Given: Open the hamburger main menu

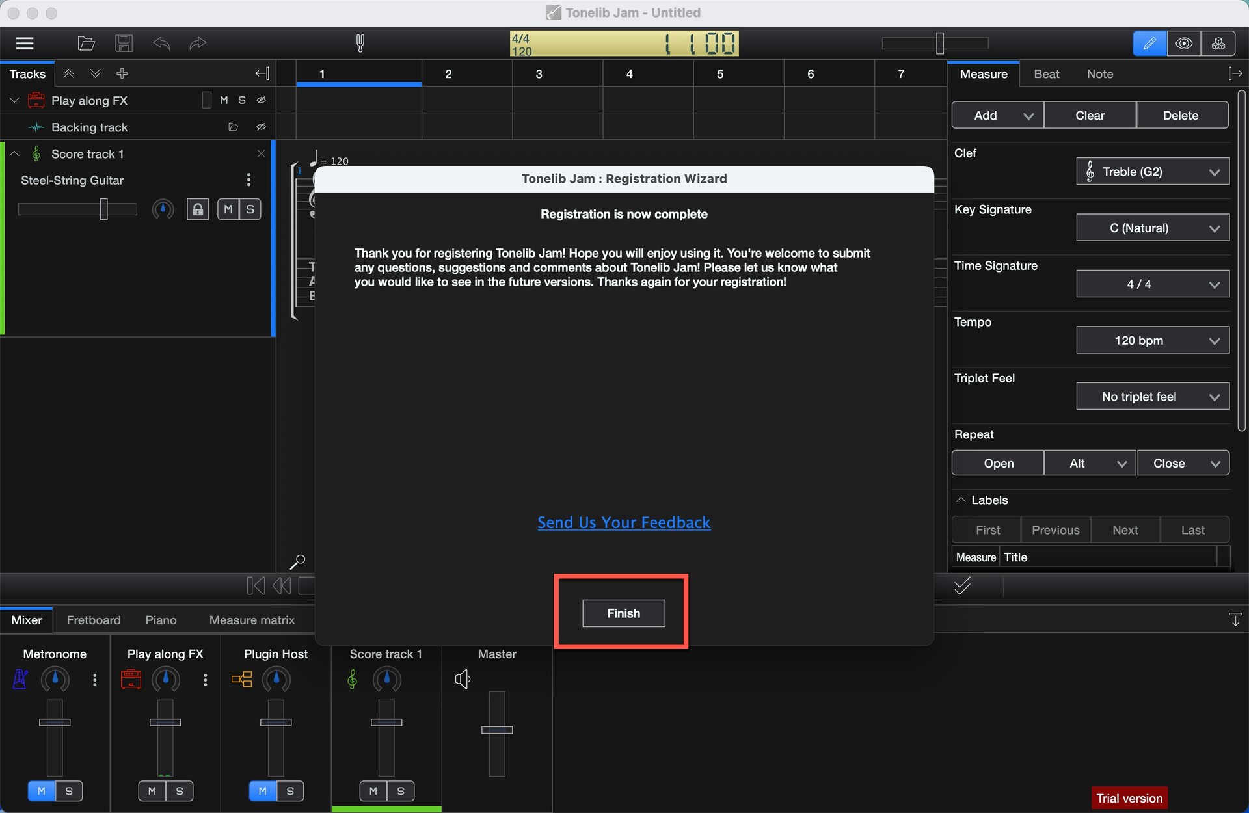Looking at the screenshot, I should click(x=25, y=44).
